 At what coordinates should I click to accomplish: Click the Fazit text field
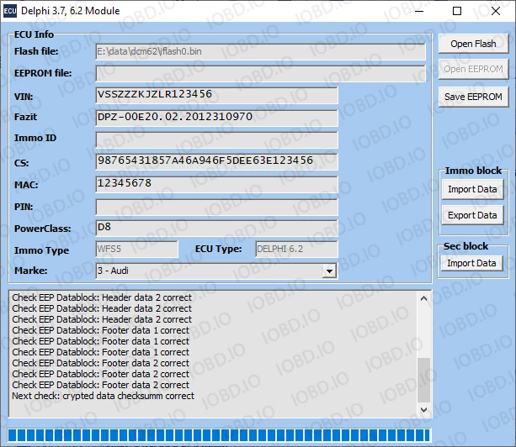[x=216, y=117]
